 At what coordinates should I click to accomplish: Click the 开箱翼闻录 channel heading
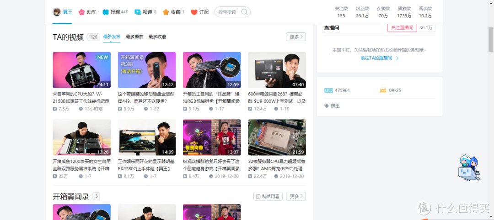(x=71, y=196)
